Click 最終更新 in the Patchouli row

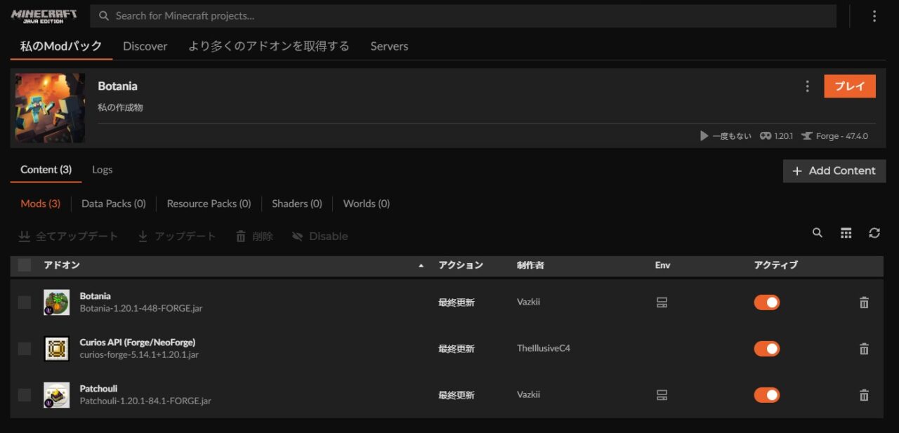click(457, 395)
